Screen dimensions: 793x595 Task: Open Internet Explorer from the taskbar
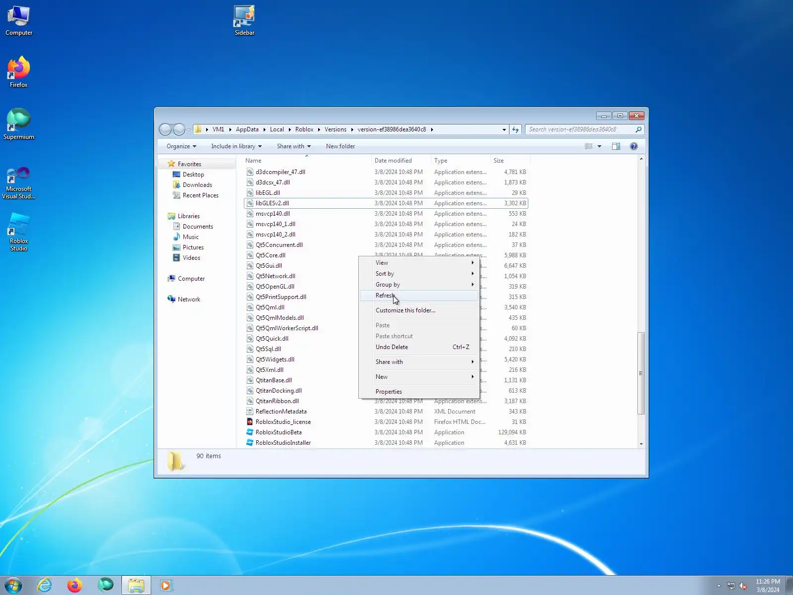pyautogui.click(x=45, y=585)
